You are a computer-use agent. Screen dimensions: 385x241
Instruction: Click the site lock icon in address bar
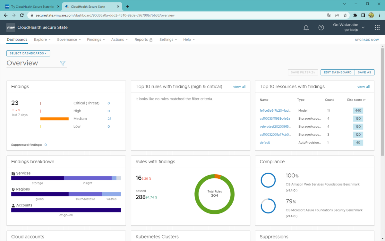[x=32, y=15]
